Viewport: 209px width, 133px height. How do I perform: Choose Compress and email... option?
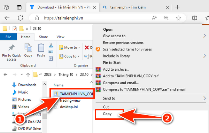pos(121,83)
